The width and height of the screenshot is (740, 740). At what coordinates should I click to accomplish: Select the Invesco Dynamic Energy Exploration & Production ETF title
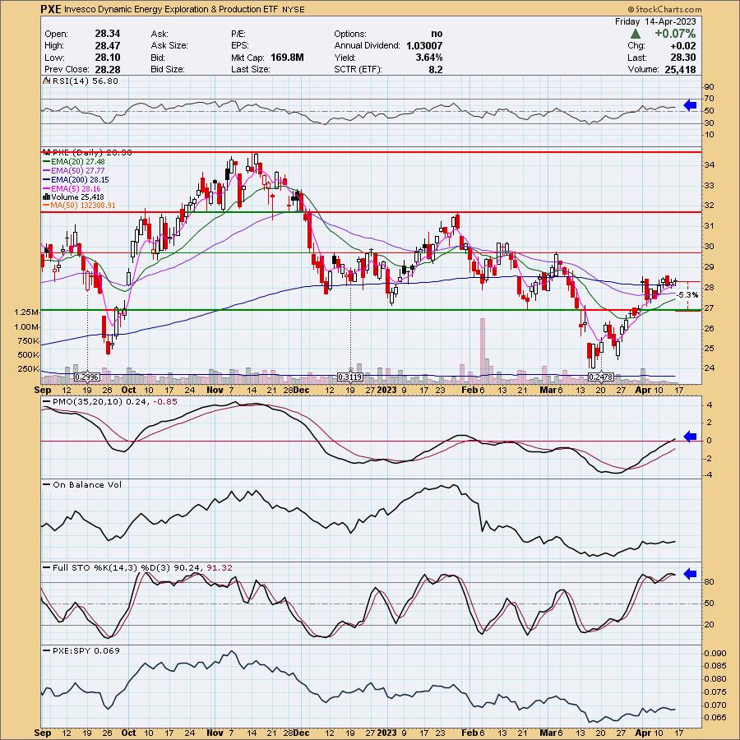point(171,9)
